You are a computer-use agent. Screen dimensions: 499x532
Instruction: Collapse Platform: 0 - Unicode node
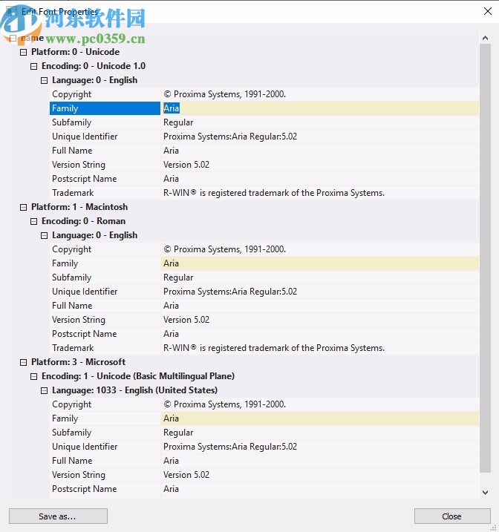pyautogui.click(x=24, y=52)
